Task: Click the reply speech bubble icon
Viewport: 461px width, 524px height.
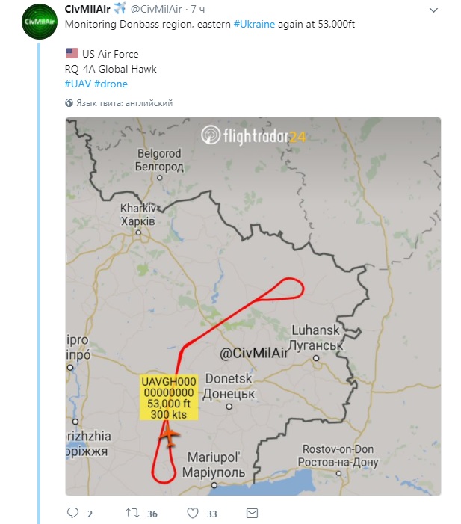Action: (73, 513)
